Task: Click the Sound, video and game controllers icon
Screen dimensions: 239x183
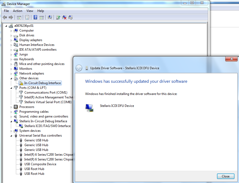Action: [15, 116]
